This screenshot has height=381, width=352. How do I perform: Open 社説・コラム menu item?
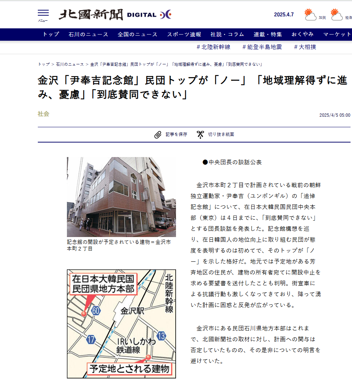point(227,35)
